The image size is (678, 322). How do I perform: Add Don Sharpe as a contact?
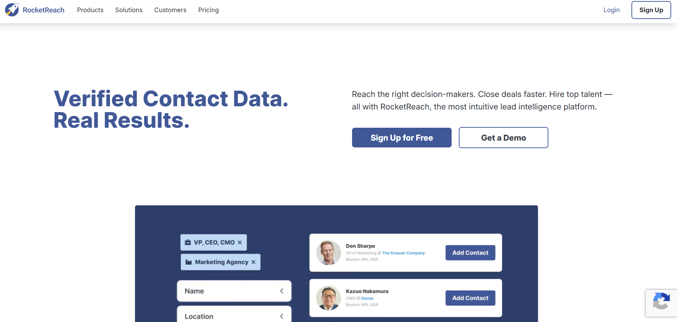click(x=470, y=253)
